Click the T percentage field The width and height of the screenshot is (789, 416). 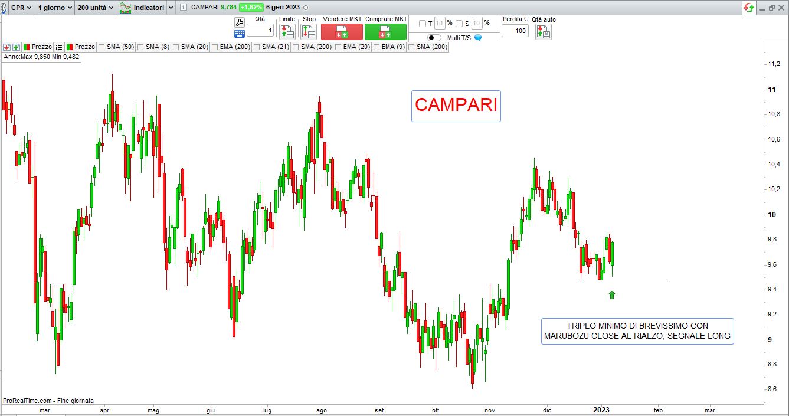440,24
